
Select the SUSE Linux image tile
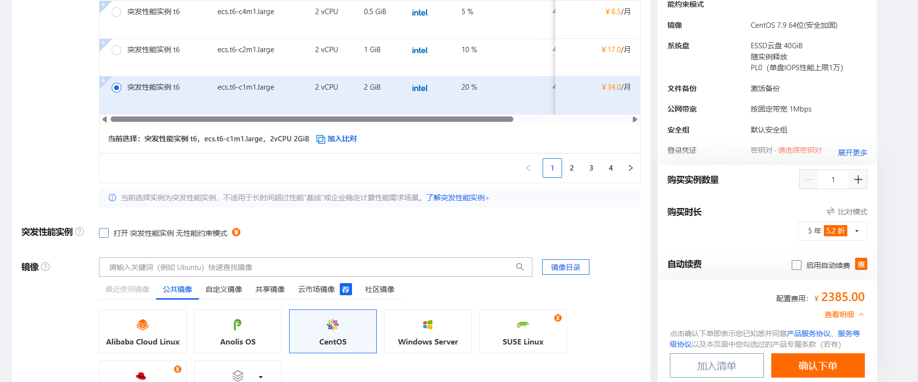pyautogui.click(x=523, y=331)
